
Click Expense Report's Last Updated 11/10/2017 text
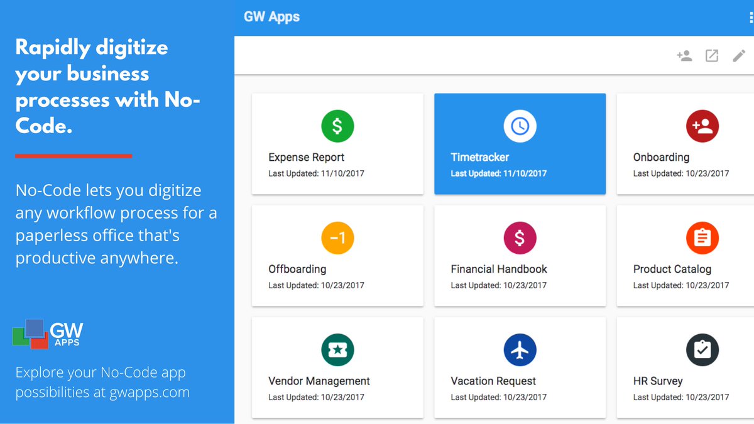click(x=317, y=173)
